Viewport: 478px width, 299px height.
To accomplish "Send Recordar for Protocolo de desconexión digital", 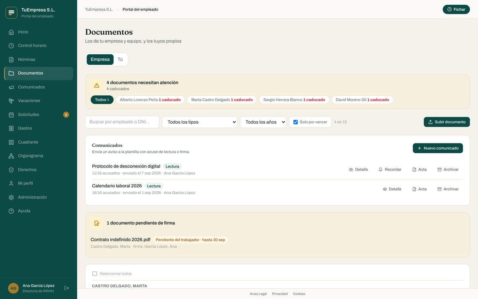I will (390, 169).
